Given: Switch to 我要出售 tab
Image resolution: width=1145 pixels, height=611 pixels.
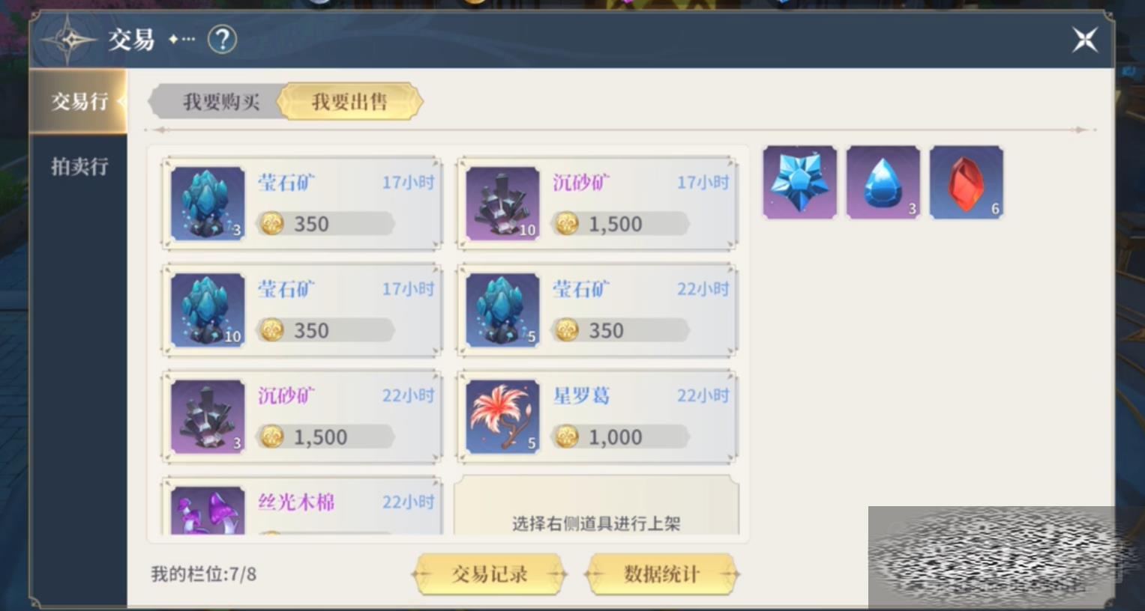Looking at the screenshot, I should (x=349, y=102).
